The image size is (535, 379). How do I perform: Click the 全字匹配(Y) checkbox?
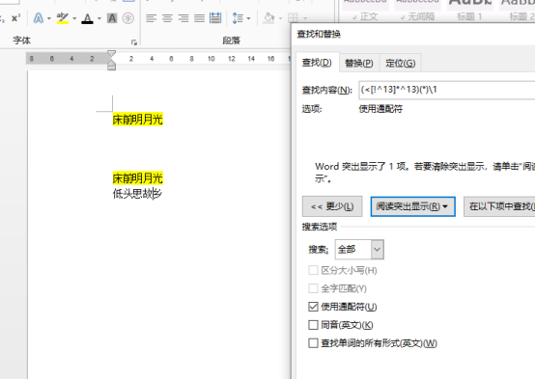[313, 288]
